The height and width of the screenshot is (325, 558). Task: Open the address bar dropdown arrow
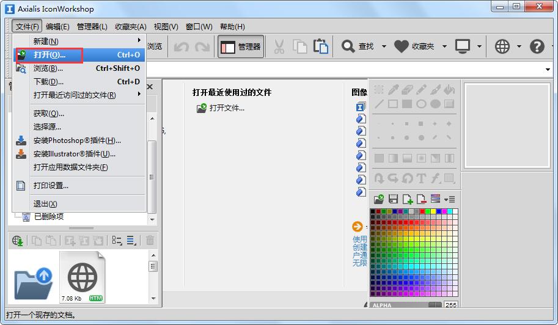click(x=548, y=70)
